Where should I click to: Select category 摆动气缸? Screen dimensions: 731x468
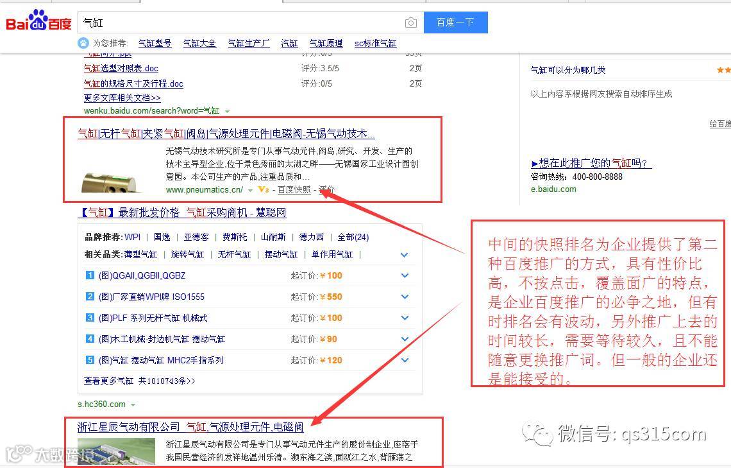click(x=281, y=254)
